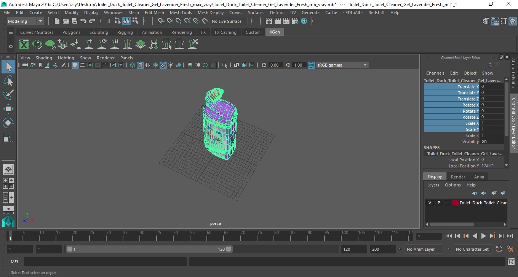Switch to the Polygons shelf tab
Viewport: 518px width, 277px height.
[x=71, y=32]
